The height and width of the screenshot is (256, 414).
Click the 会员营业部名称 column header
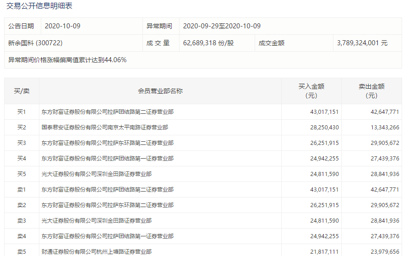pos(160,91)
